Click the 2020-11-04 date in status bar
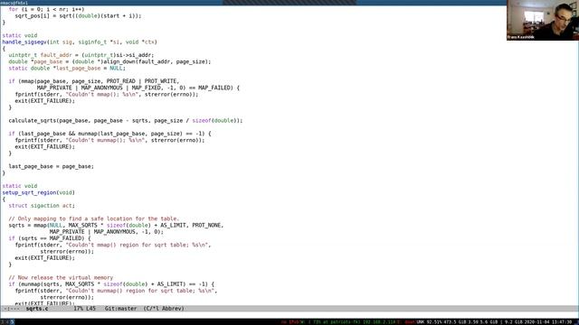 click(x=536, y=322)
